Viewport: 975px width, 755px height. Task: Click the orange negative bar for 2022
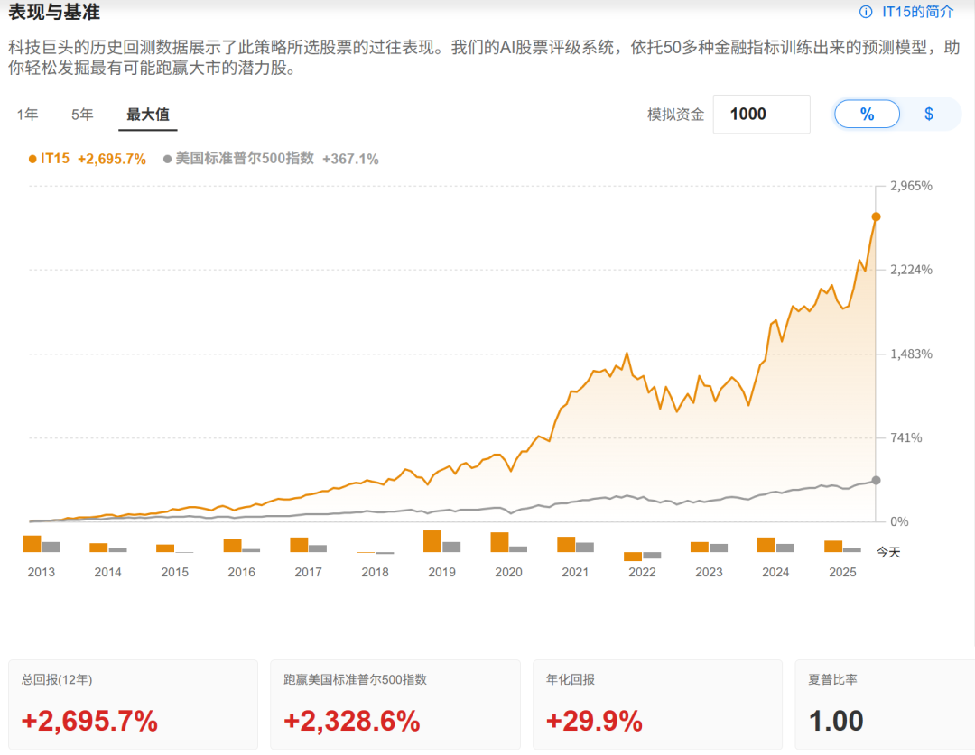coord(633,557)
